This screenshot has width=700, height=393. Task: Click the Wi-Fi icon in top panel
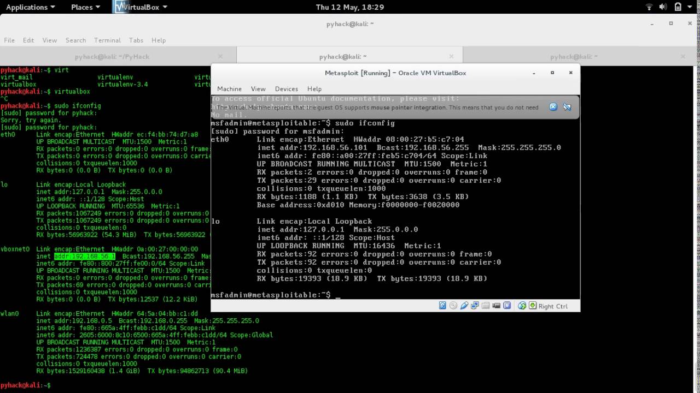click(x=649, y=7)
